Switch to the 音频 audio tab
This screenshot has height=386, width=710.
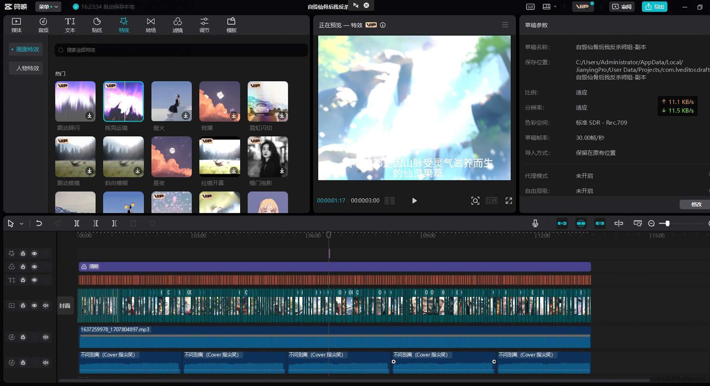[x=43, y=25]
